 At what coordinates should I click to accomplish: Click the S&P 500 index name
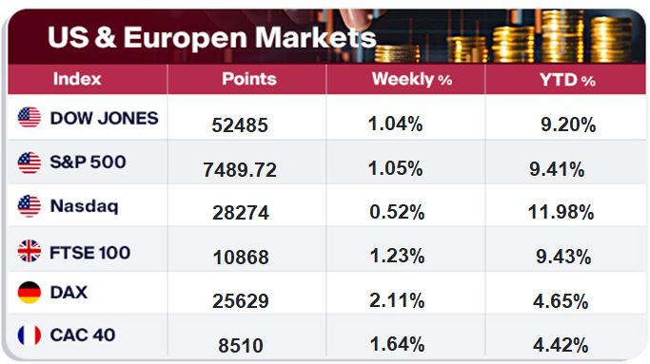point(88,162)
